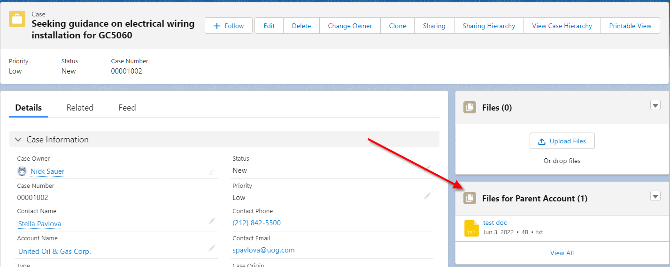Click the yellow TXT file icon
Viewport: 670px width, 267px height.
[x=471, y=228]
